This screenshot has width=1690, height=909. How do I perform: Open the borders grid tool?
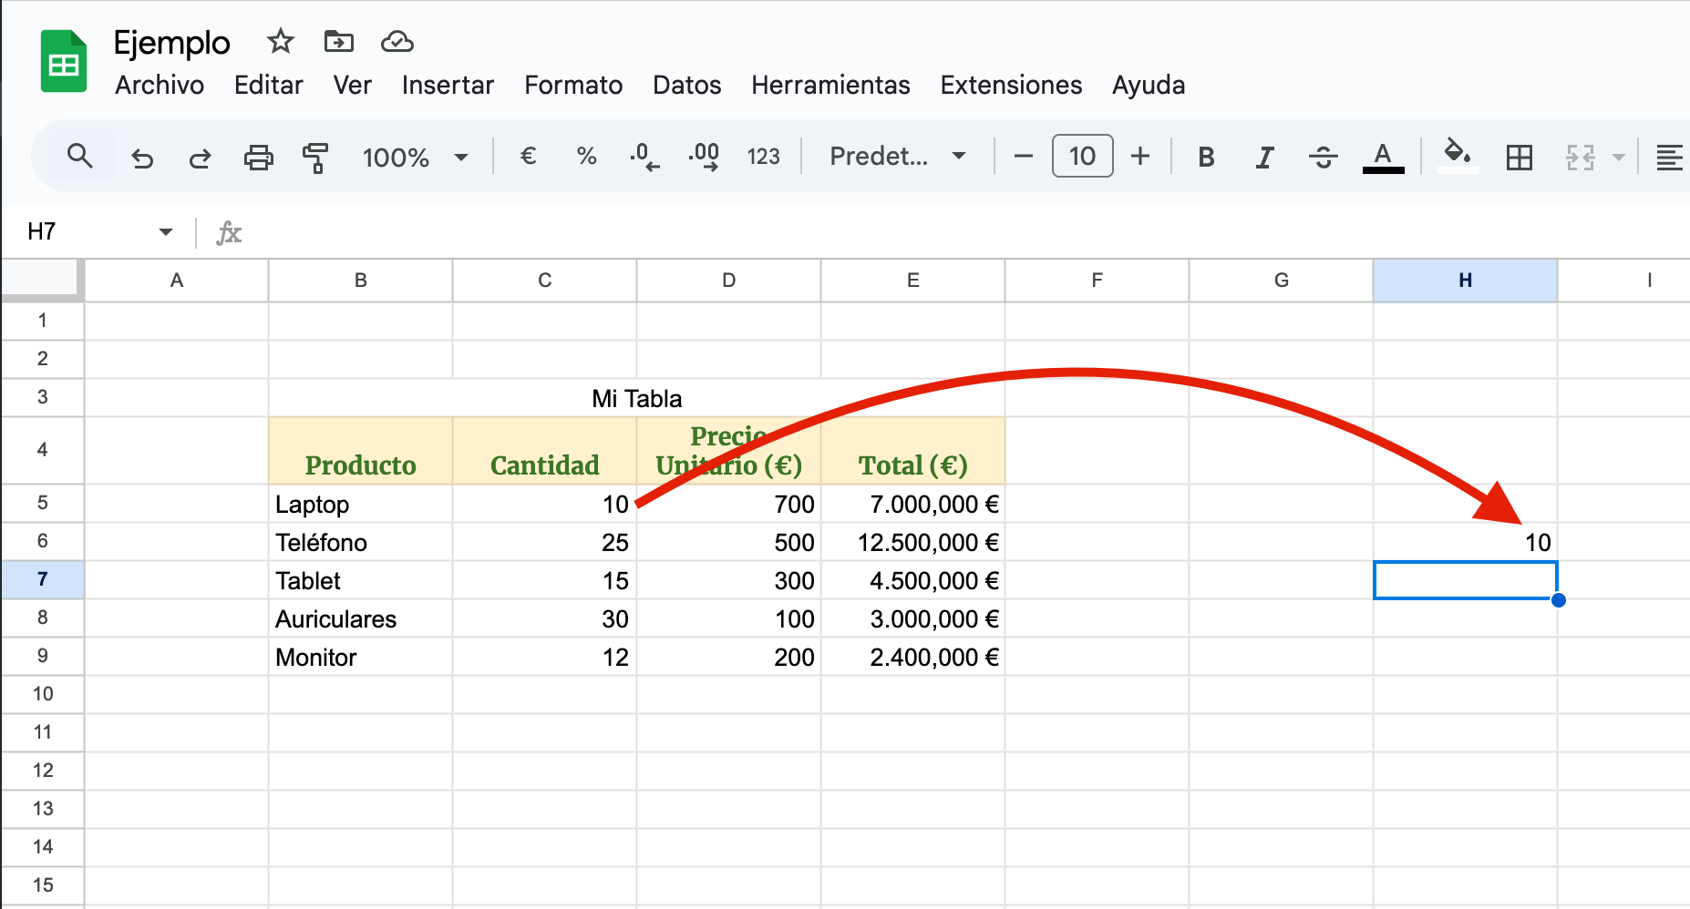tap(1519, 158)
